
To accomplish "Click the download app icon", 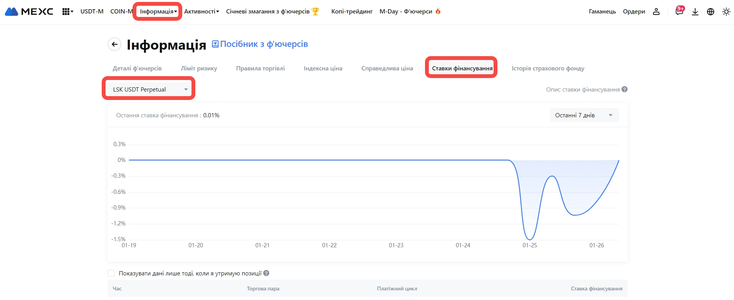I will (695, 12).
